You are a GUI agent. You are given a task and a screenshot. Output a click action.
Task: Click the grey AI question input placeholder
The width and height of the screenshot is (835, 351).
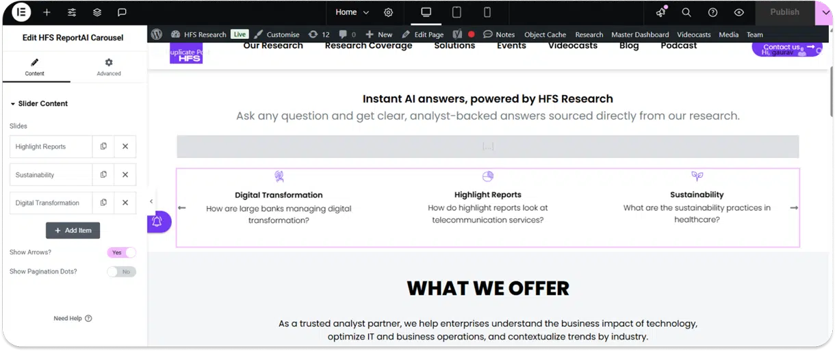488,146
